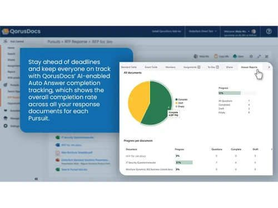Open the Members tab
Viewport: 278px width, 208px height.
point(170,67)
